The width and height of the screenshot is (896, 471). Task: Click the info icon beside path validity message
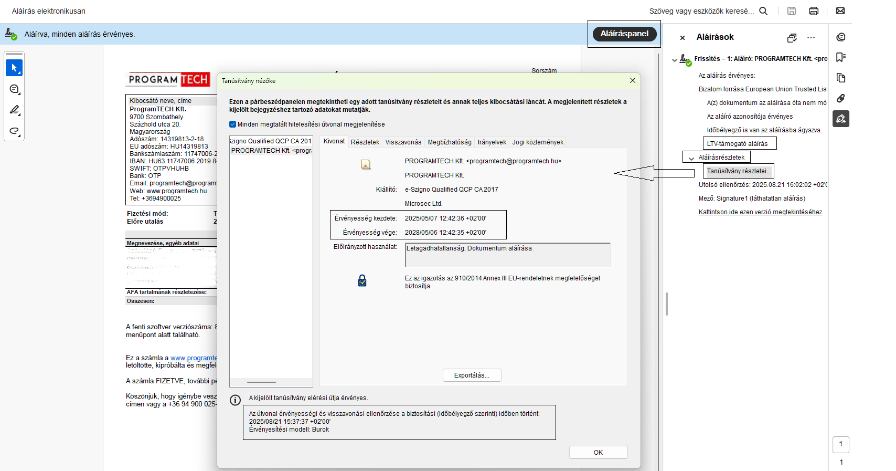coord(236,400)
